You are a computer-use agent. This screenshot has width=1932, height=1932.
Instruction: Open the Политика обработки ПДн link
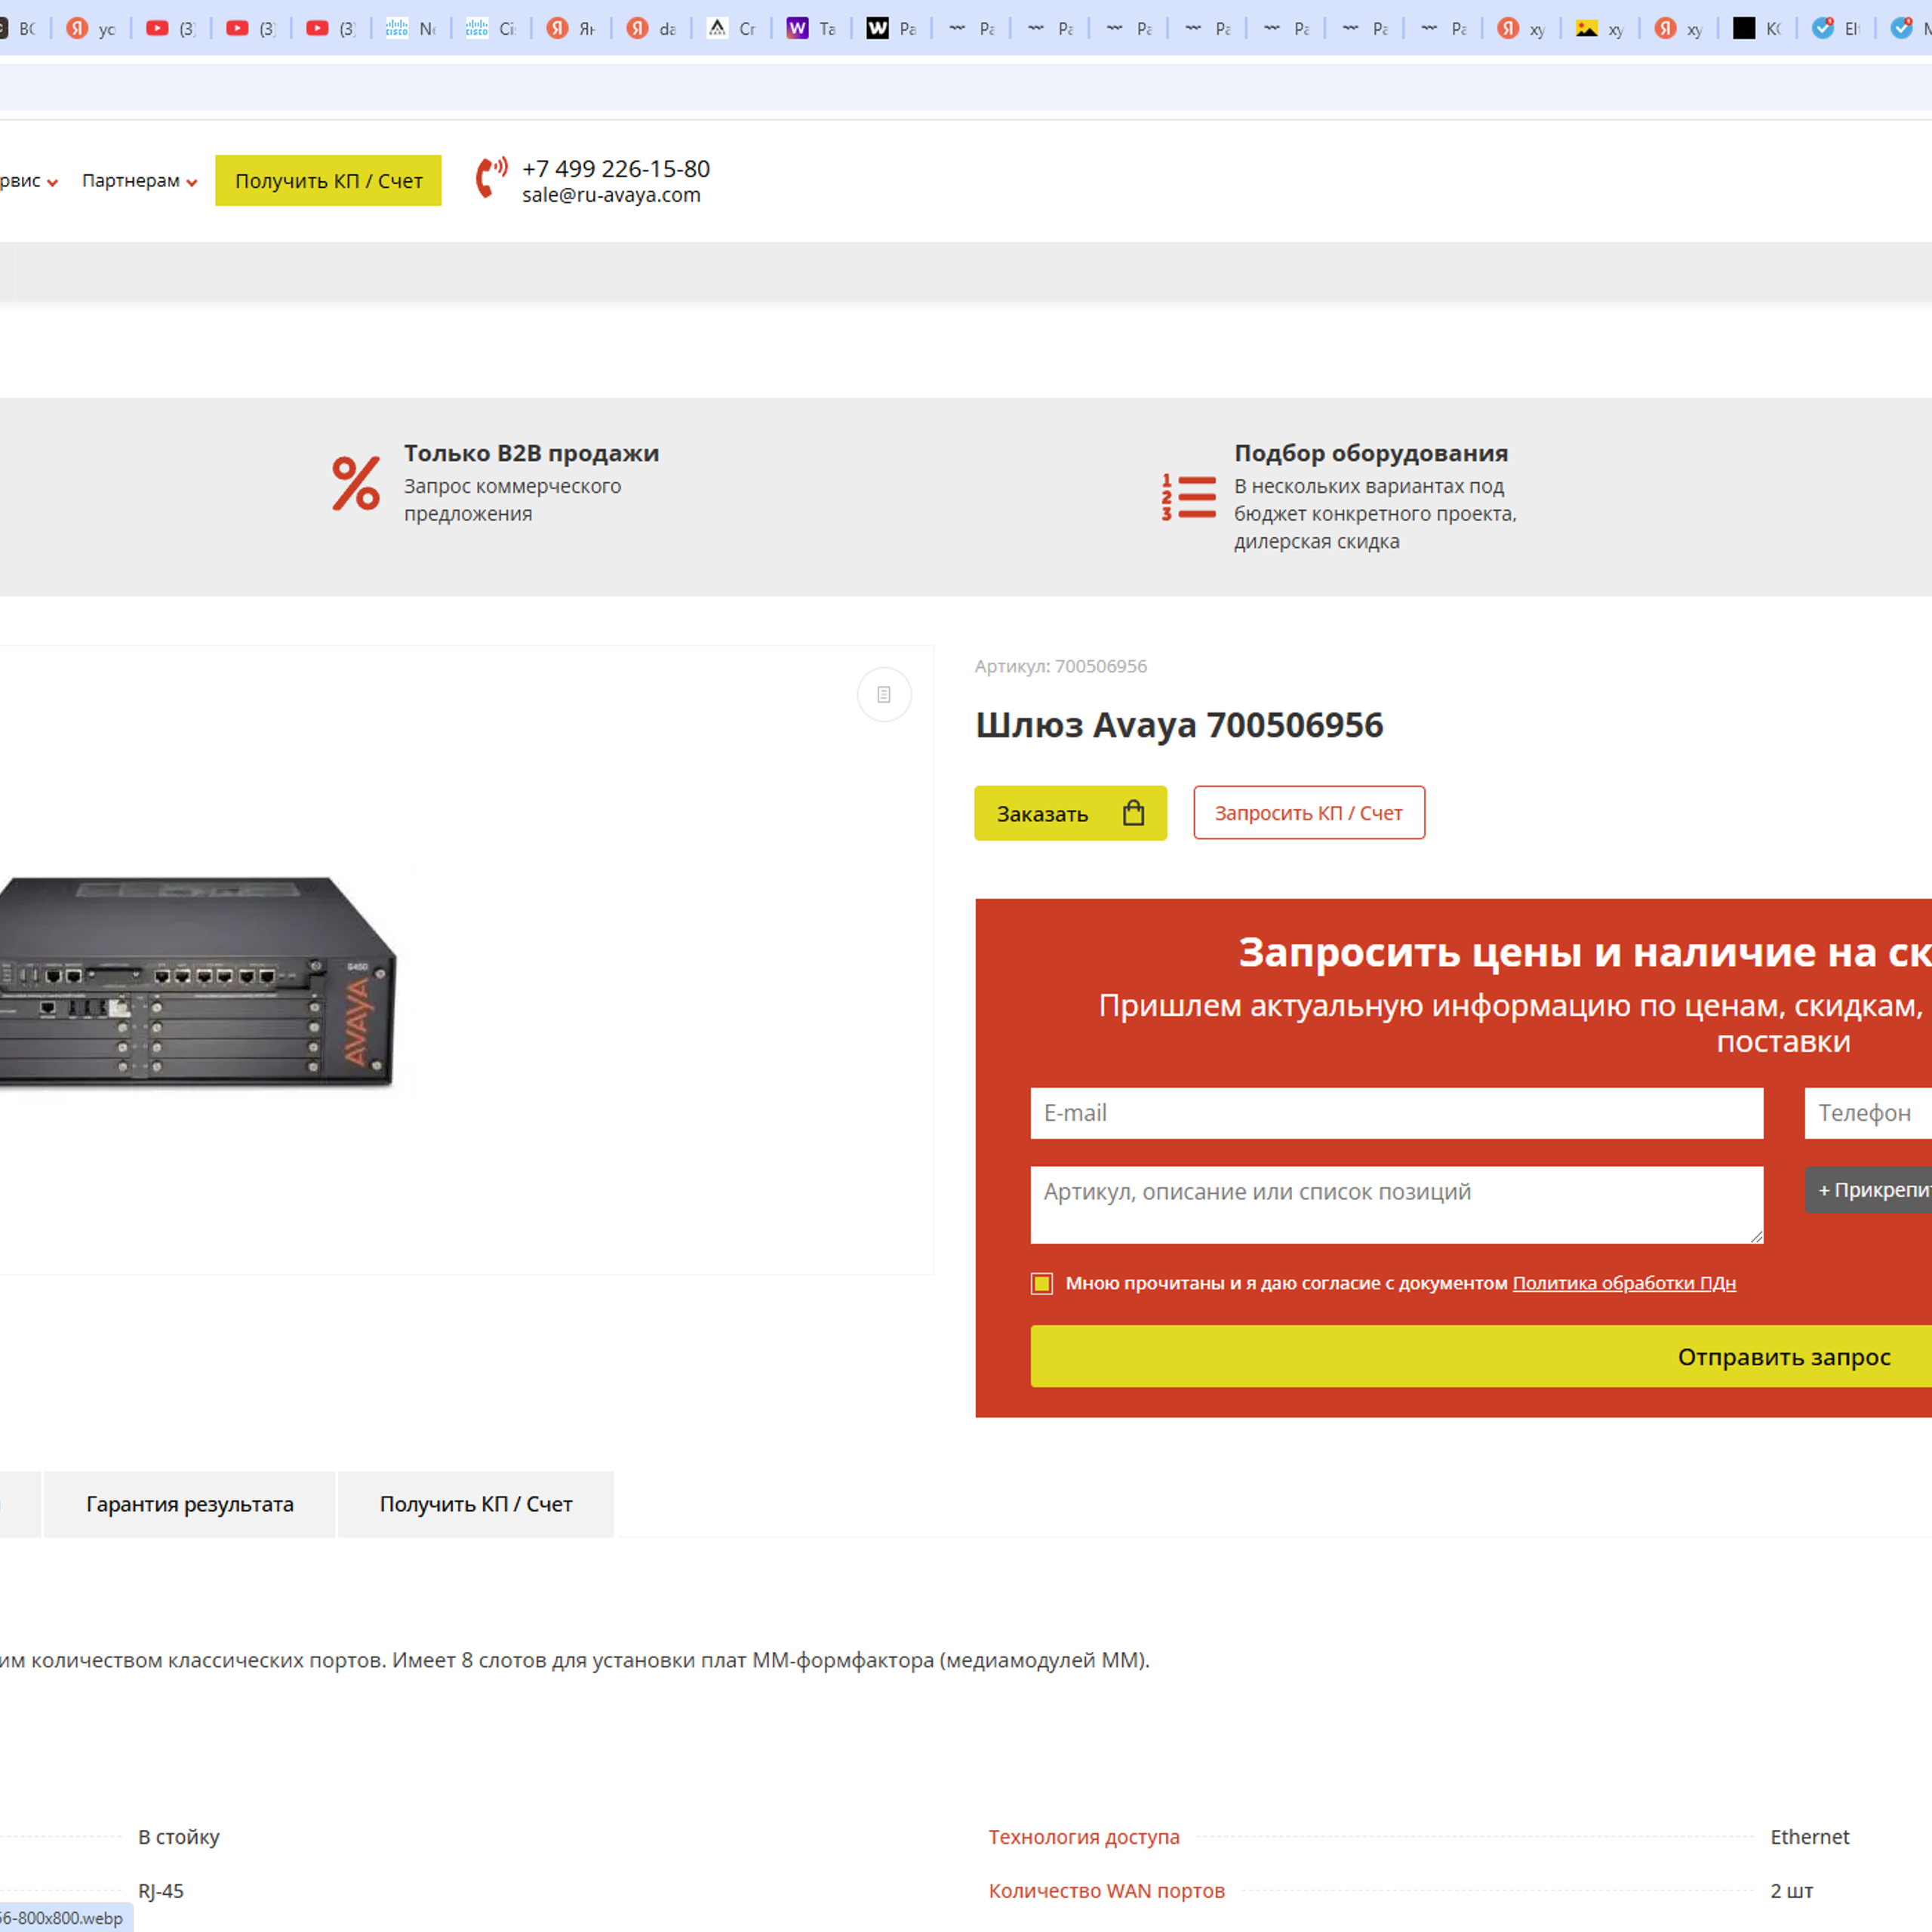coord(1623,1283)
